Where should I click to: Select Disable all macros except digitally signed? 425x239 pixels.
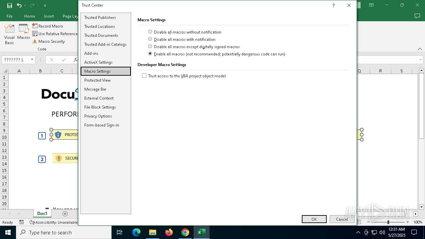coord(194,46)
